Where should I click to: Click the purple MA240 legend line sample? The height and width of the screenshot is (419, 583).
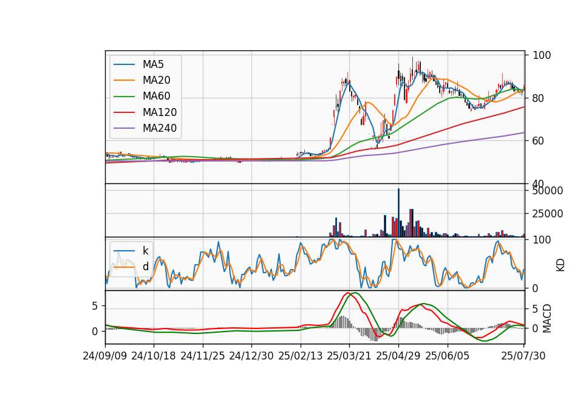(x=124, y=128)
